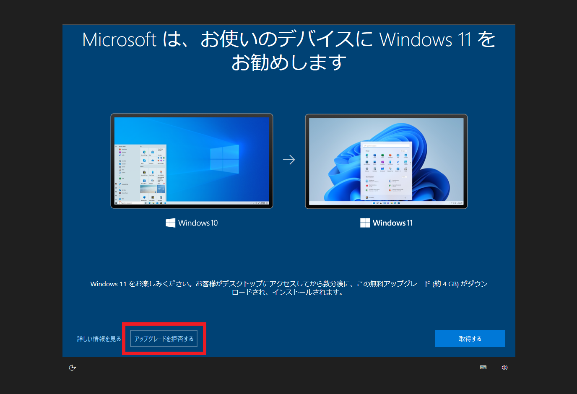This screenshot has height=394, width=577.
Task: Click the 取得する button
Action: point(470,339)
